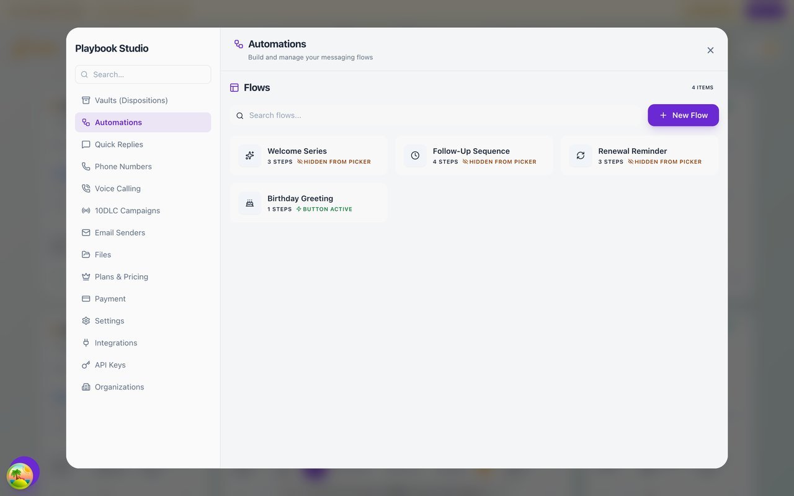The image size is (794, 496).
Task: Go to Phone Numbers
Action: [x=143, y=166]
